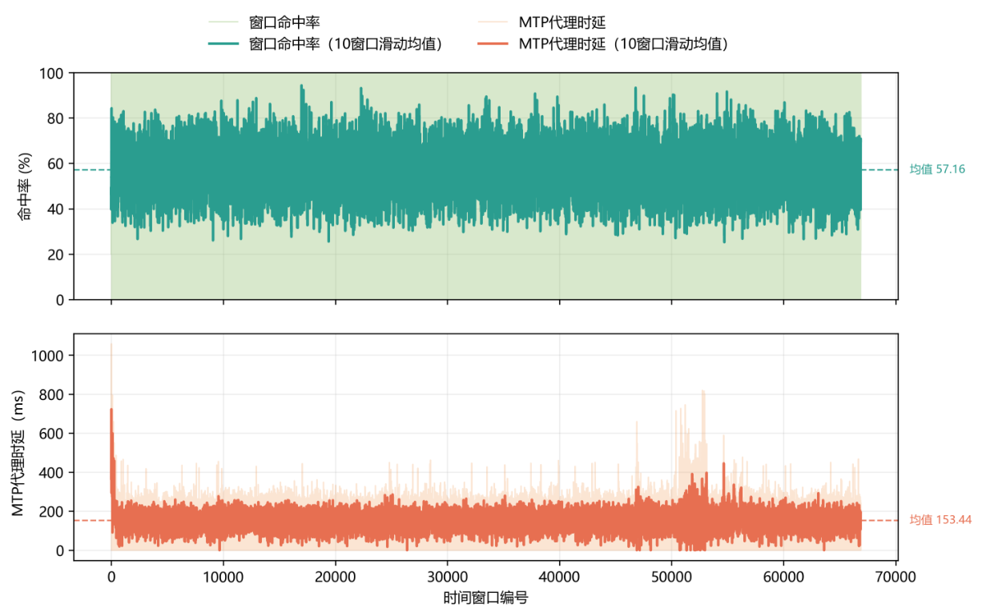This screenshot has width=982, height=616.
Task: Click the 均值 153.44 annotation
Action: point(940,520)
